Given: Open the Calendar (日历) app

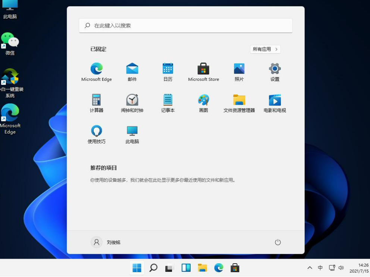Looking at the screenshot, I should click(168, 69).
